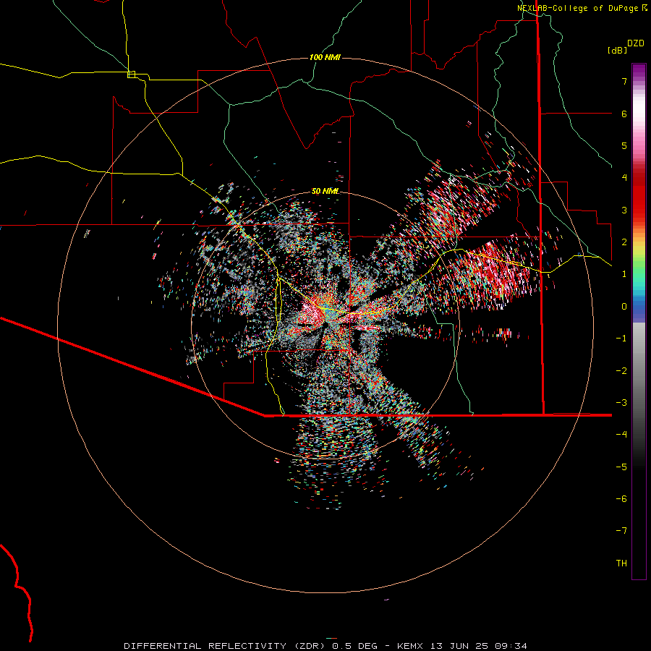
Task: Click the 0.5 DEG elevation angle text
Action: 354,646
